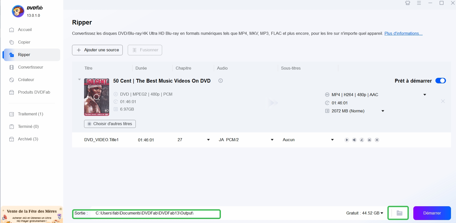
Task: Preview DVD_VIDEO.Title1 with play icon
Action: click(347, 140)
